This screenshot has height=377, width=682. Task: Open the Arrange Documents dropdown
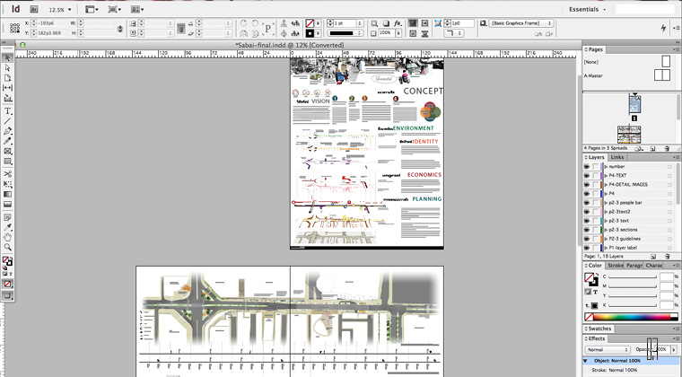pos(137,9)
